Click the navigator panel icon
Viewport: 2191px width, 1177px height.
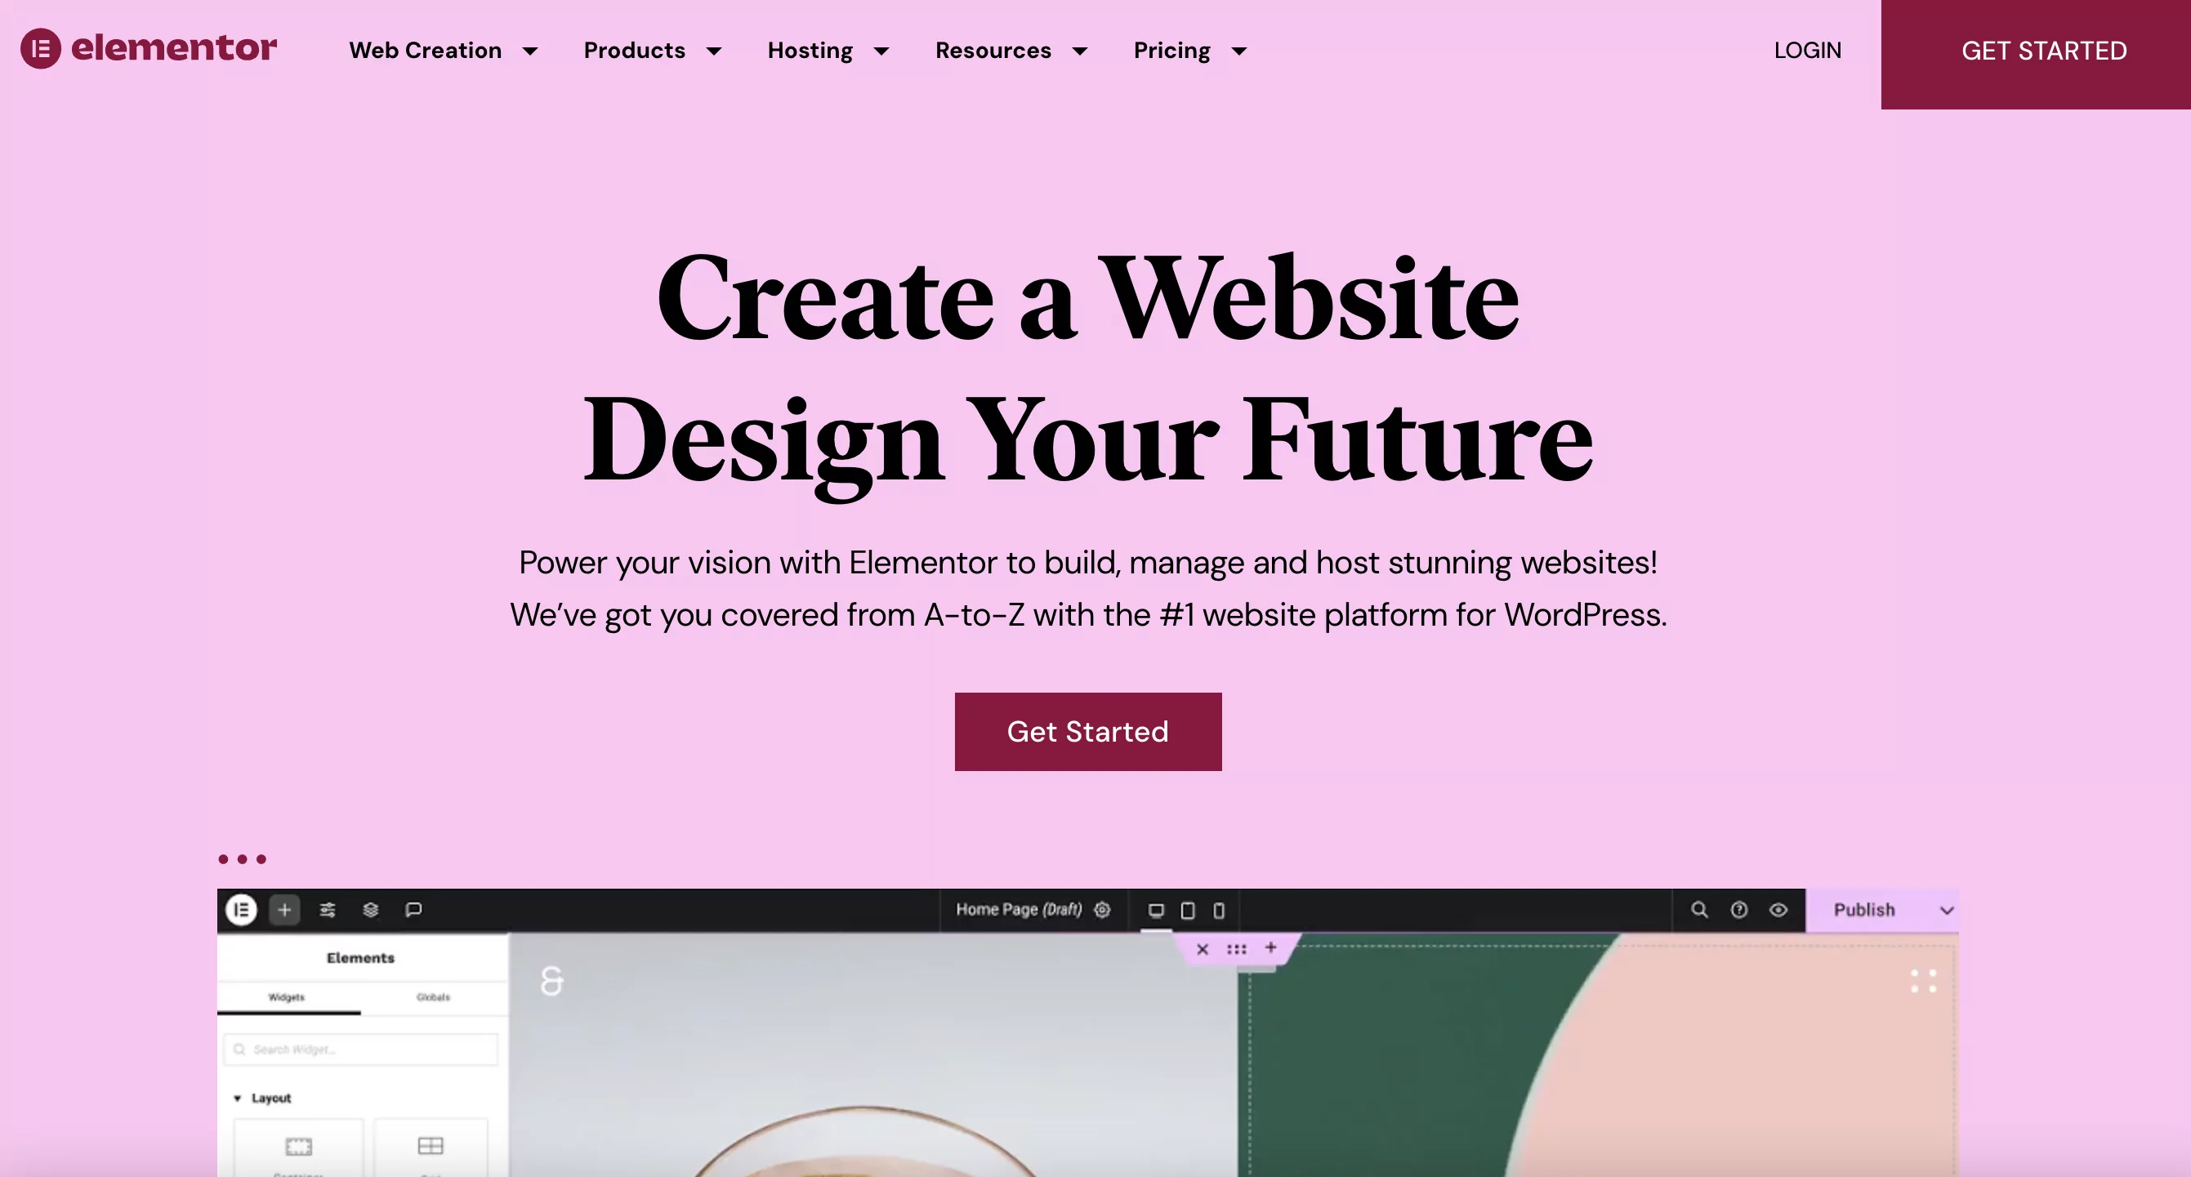[373, 909]
